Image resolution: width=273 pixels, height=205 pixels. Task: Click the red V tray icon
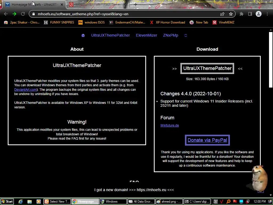pos(222,202)
